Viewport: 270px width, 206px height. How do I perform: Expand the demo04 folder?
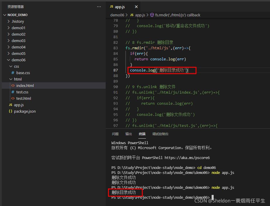[x=8, y=47]
